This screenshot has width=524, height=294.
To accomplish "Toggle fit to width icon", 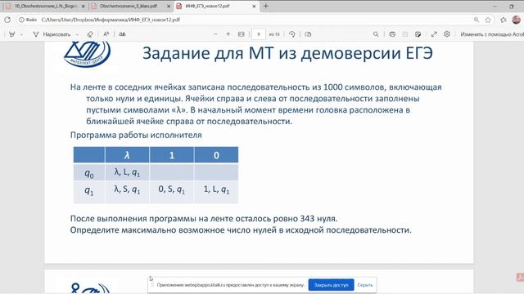I will click(241, 34).
